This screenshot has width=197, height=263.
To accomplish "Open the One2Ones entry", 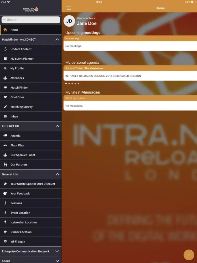I will pos(31,97).
